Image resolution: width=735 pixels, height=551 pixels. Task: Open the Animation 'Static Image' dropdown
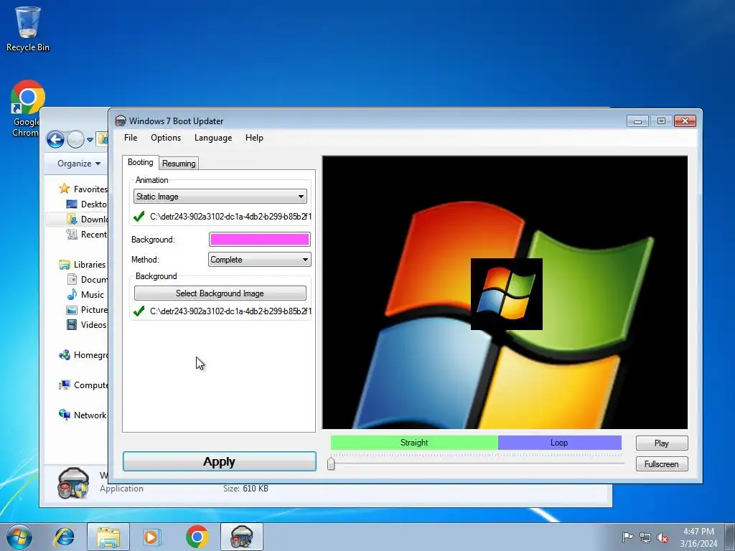tap(220, 197)
